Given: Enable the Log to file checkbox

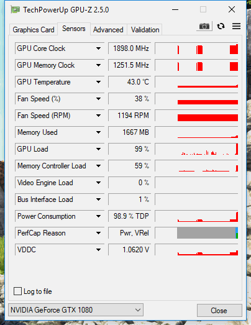Looking at the screenshot, I should click(x=17, y=291).
